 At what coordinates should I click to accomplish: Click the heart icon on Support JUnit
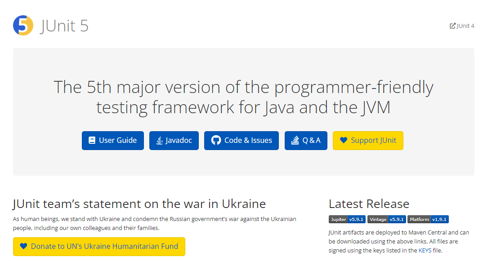pyautogui.click(x=344, y=141)
